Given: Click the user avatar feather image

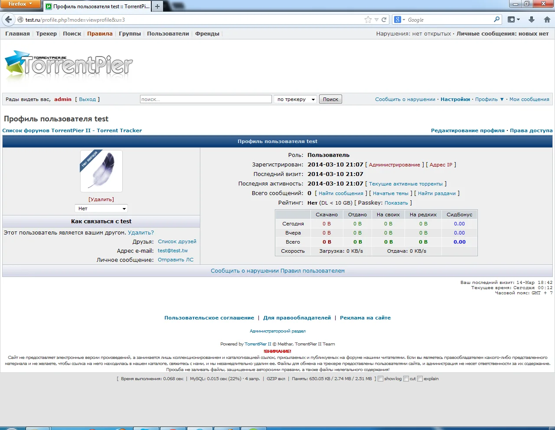Looking at the screenshot, I should pyautogui.click(x=101, y=171).
